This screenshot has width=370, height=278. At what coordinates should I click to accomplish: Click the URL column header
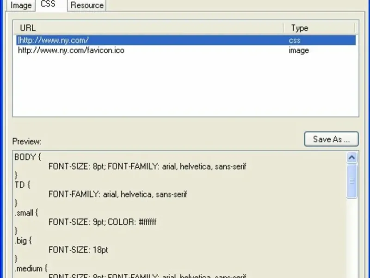(148, 28)
